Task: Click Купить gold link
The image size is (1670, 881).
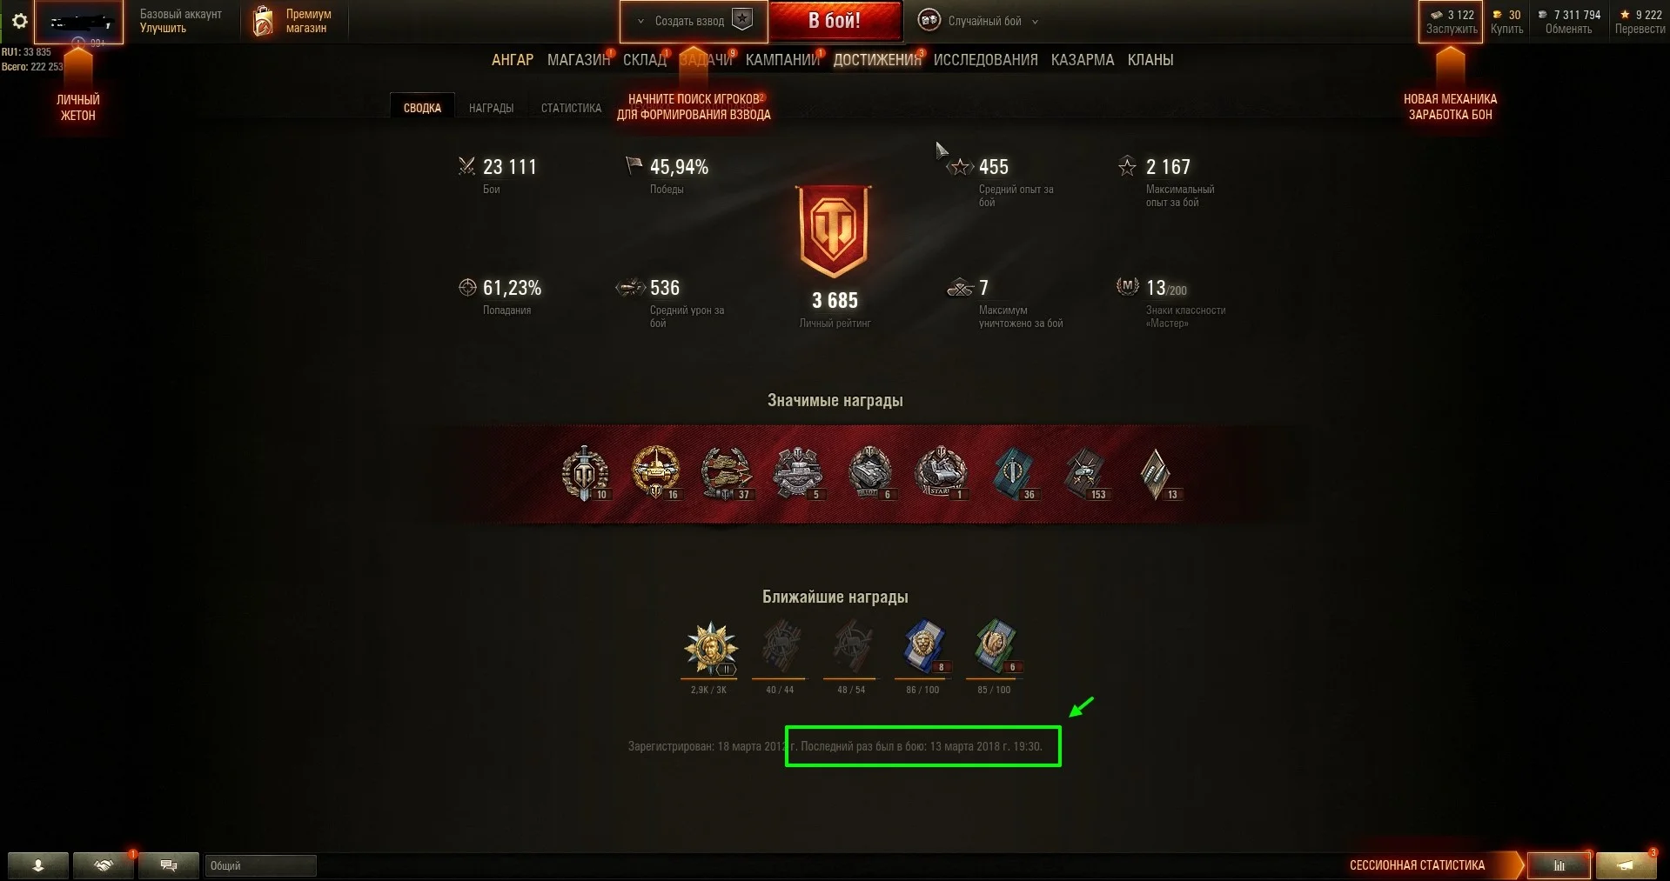Action: click(x=1506, y=29)
